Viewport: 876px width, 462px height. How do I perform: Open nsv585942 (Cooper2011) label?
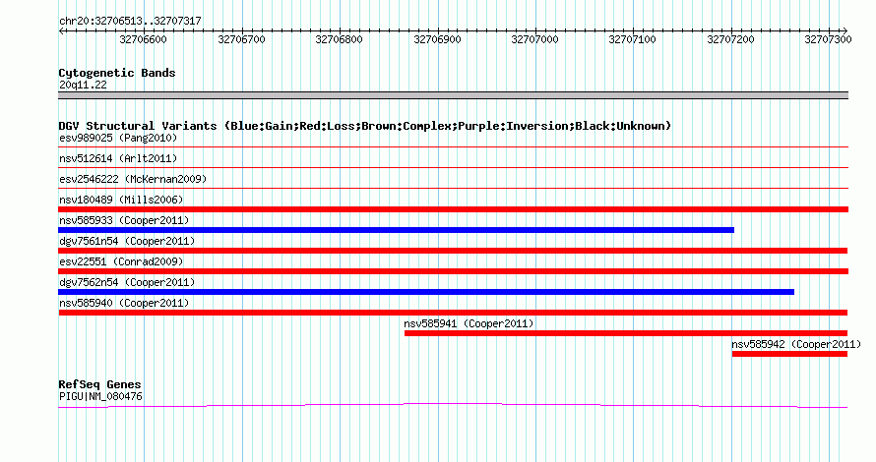coord(796,344)
